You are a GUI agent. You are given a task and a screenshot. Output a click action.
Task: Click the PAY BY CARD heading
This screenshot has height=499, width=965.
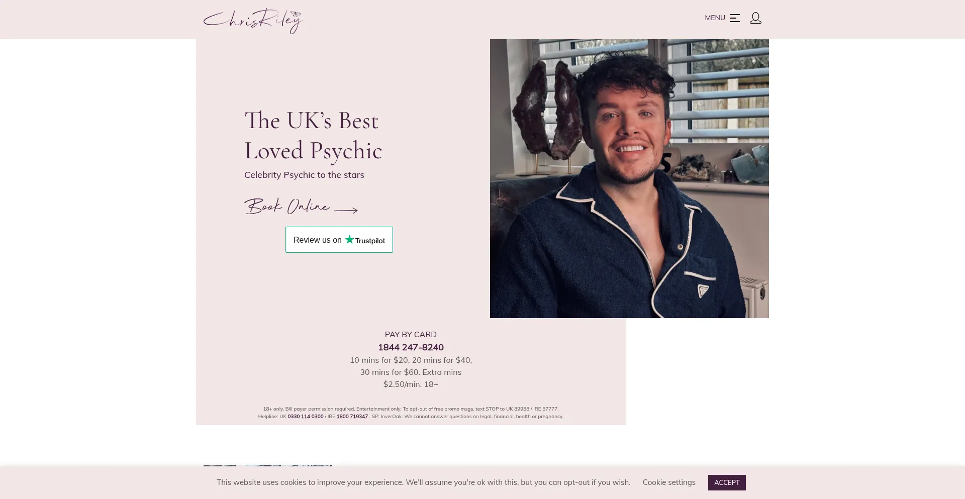pos(411,335)
